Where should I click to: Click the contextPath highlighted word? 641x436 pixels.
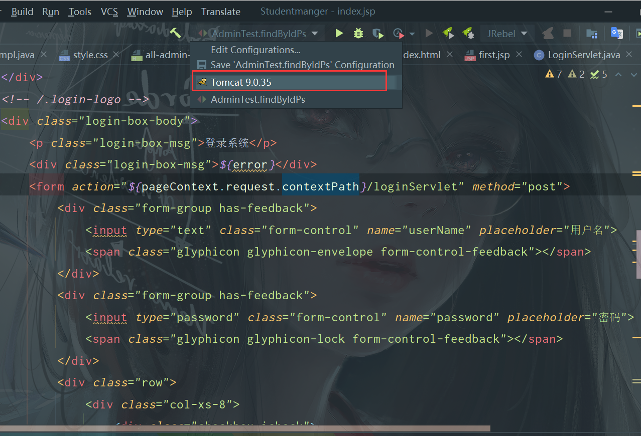pyautogui.click(x=321, y=186)
